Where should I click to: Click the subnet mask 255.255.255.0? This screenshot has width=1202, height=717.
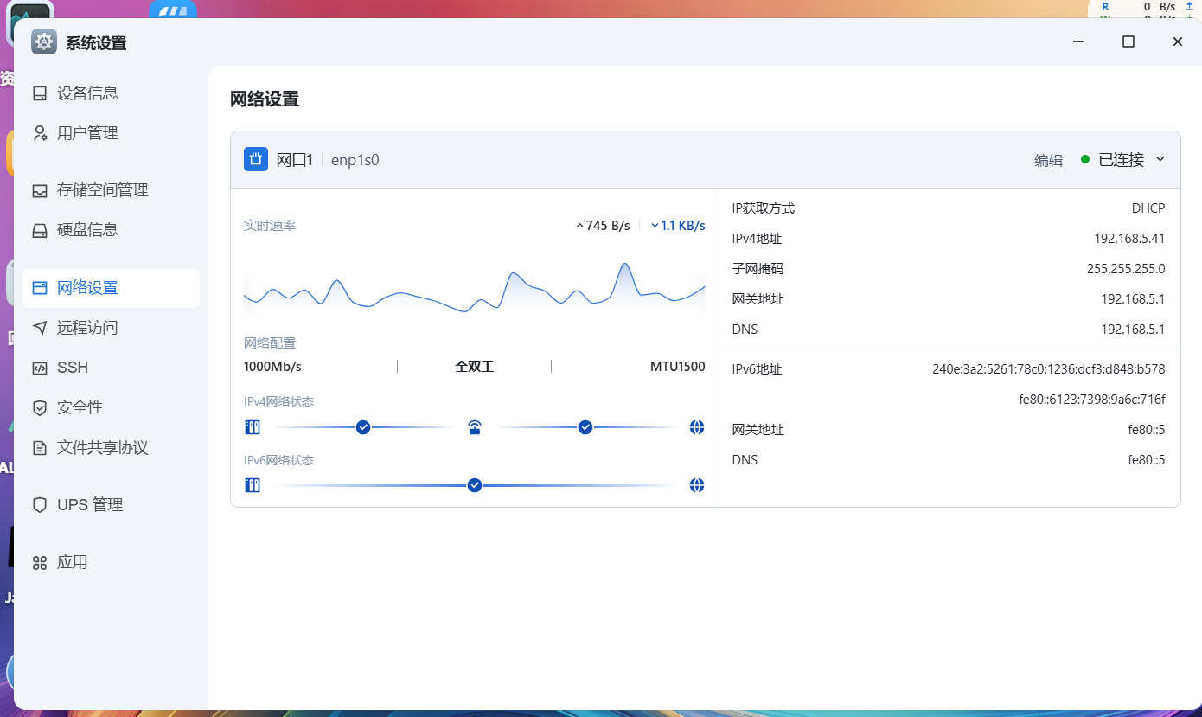click(1126, 269)
